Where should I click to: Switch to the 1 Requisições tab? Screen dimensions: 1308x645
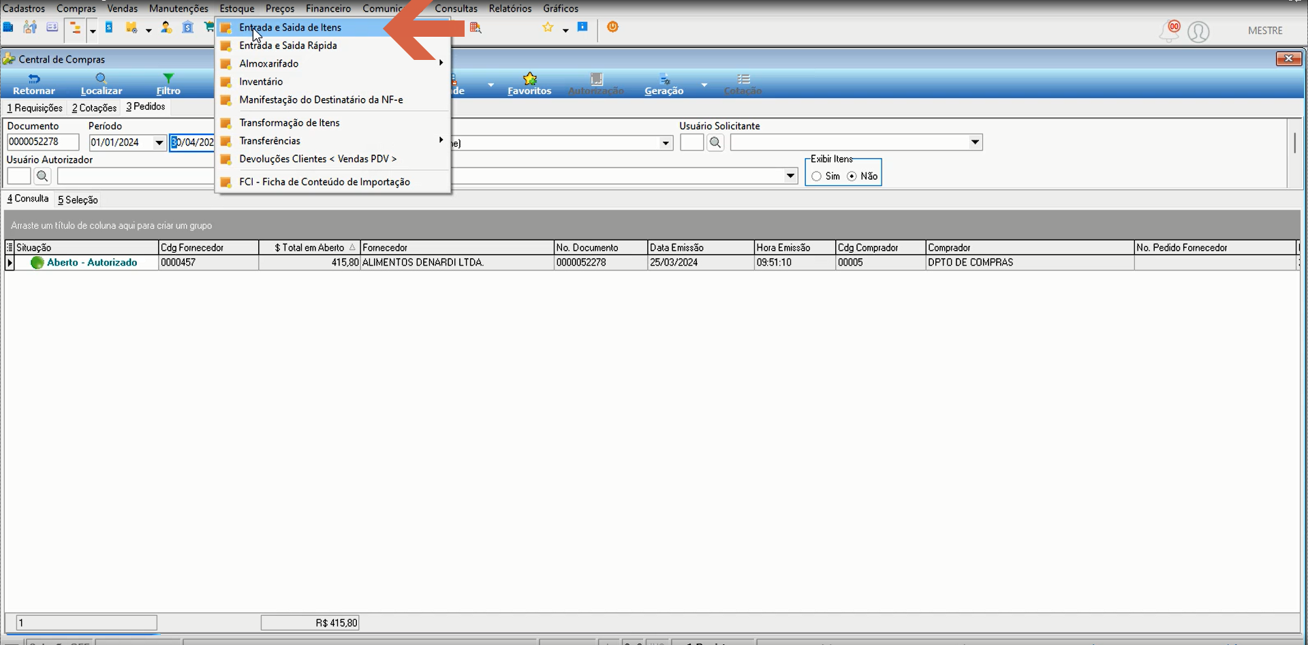tap(35, 108)
